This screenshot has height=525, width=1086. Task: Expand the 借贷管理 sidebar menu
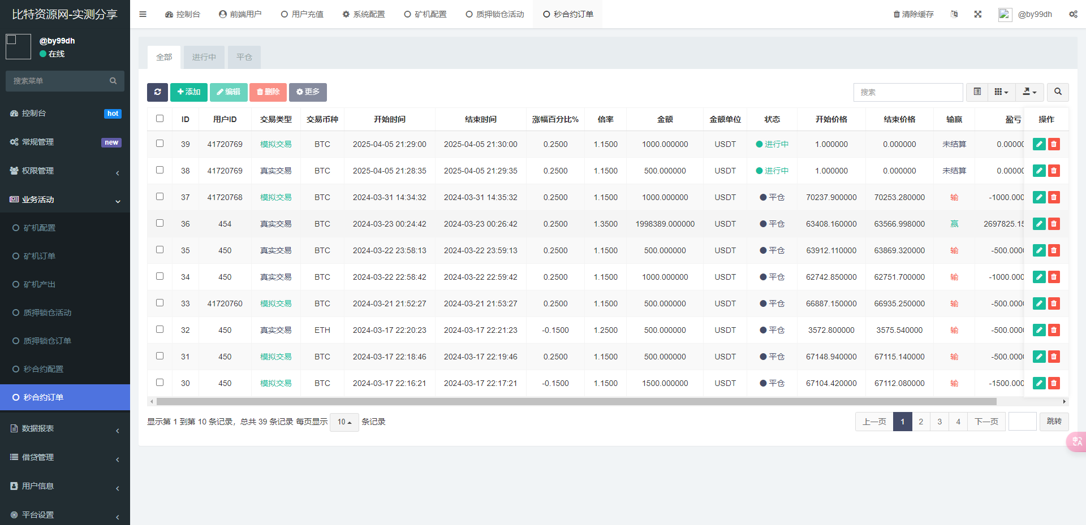click(x=65, y=457)
